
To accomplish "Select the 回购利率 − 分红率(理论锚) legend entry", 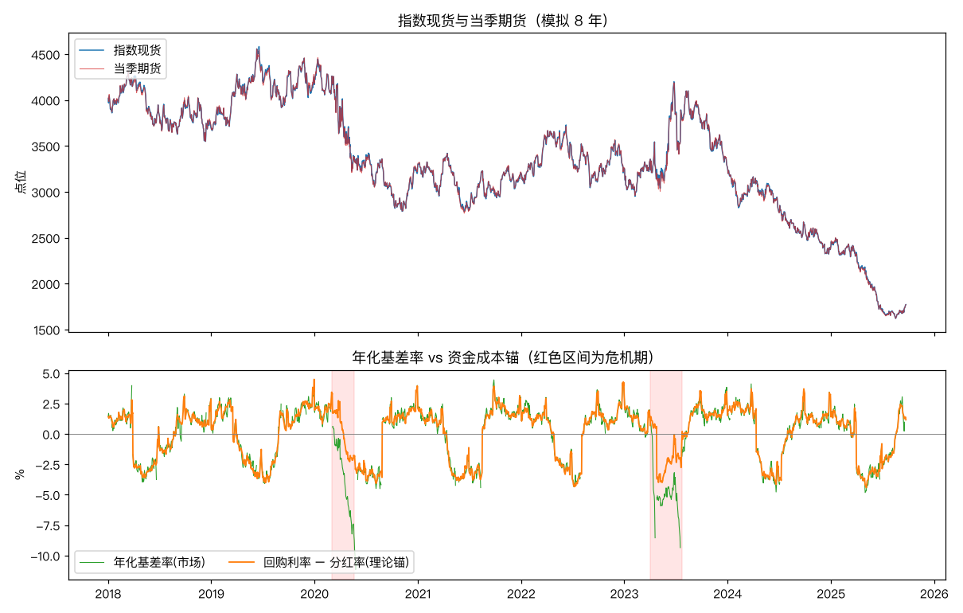I will [321, 562].
